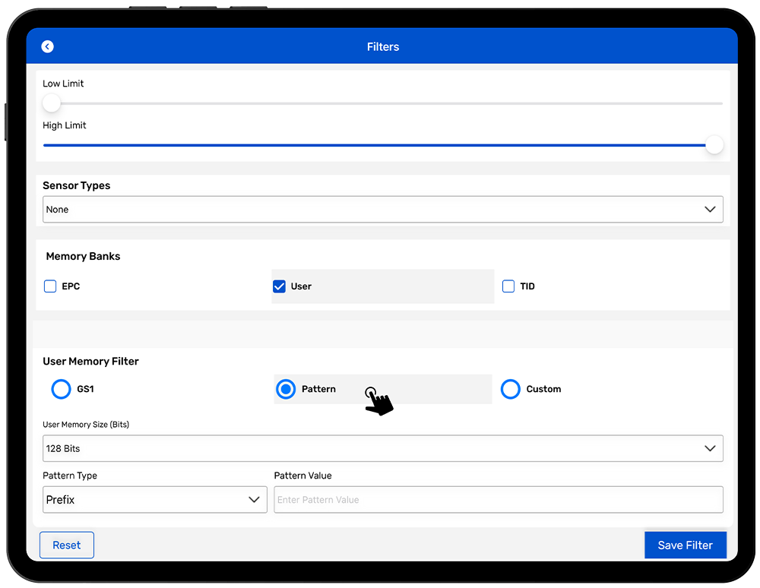Viewport: 760px width, 588px height.
Task: Choose the Pattern radio option
Action: coord(286,389)
